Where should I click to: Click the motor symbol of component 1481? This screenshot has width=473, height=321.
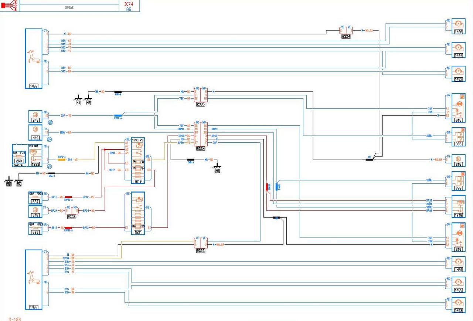click(x=458, y=262)
